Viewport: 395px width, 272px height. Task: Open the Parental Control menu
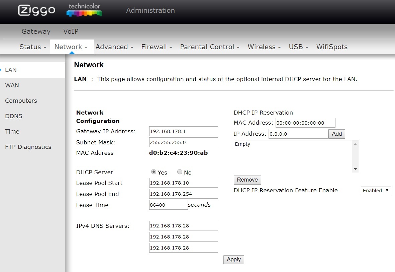tap(209, 47)
